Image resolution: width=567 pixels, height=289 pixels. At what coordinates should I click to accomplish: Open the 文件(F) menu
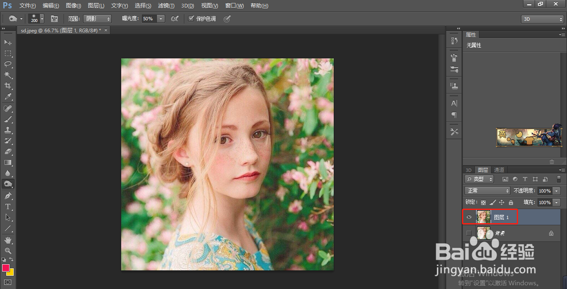(x=27, y=5)
